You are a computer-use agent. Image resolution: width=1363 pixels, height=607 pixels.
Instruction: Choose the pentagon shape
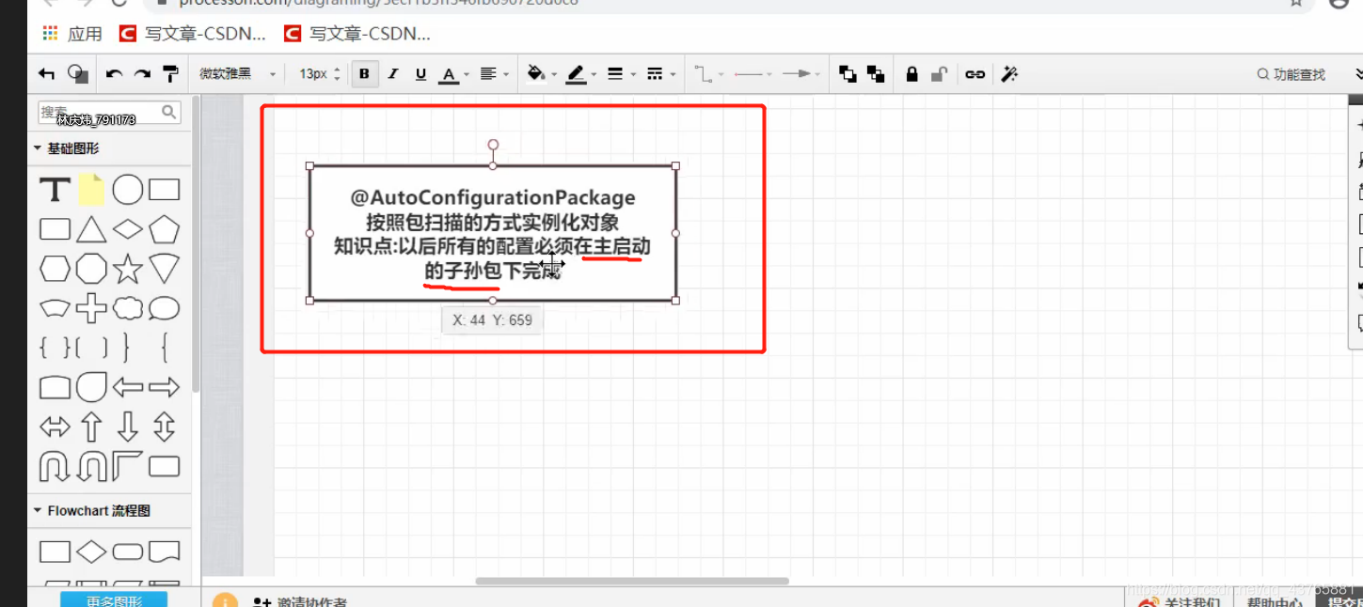point(164,229)
